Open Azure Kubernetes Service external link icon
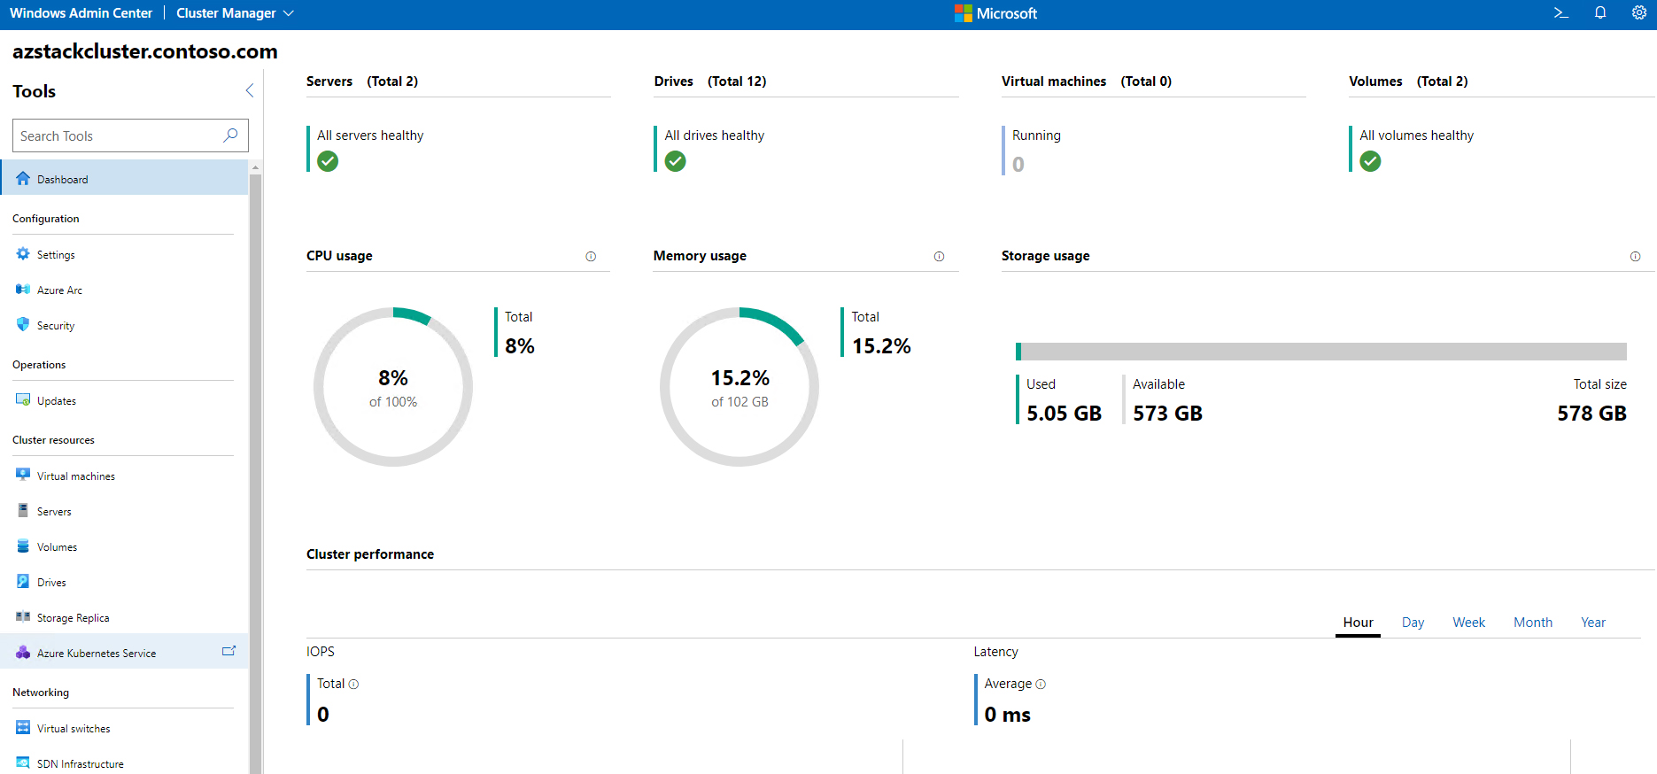 tap(228, 651)
